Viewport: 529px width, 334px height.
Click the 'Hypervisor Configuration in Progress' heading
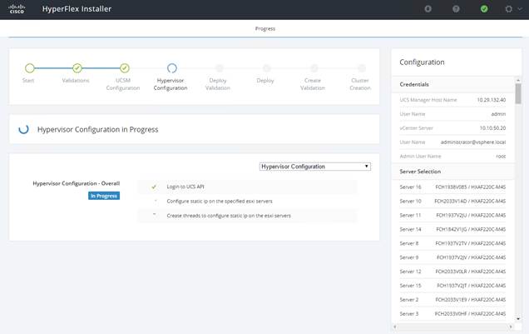98,129
